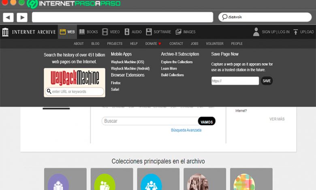Viewport: 316px width, 190px height.
Task: Click the Buscar search field
Action: (150, 121)
